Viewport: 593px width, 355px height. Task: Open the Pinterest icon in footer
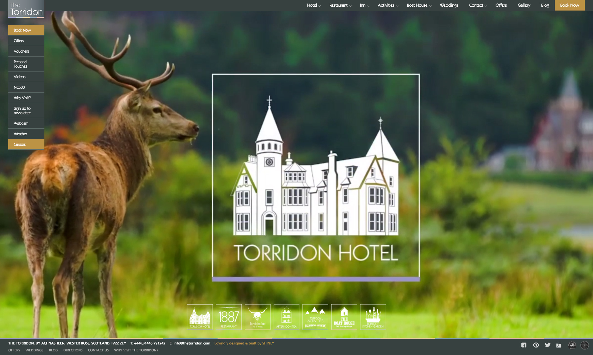(x=536, y=345)
